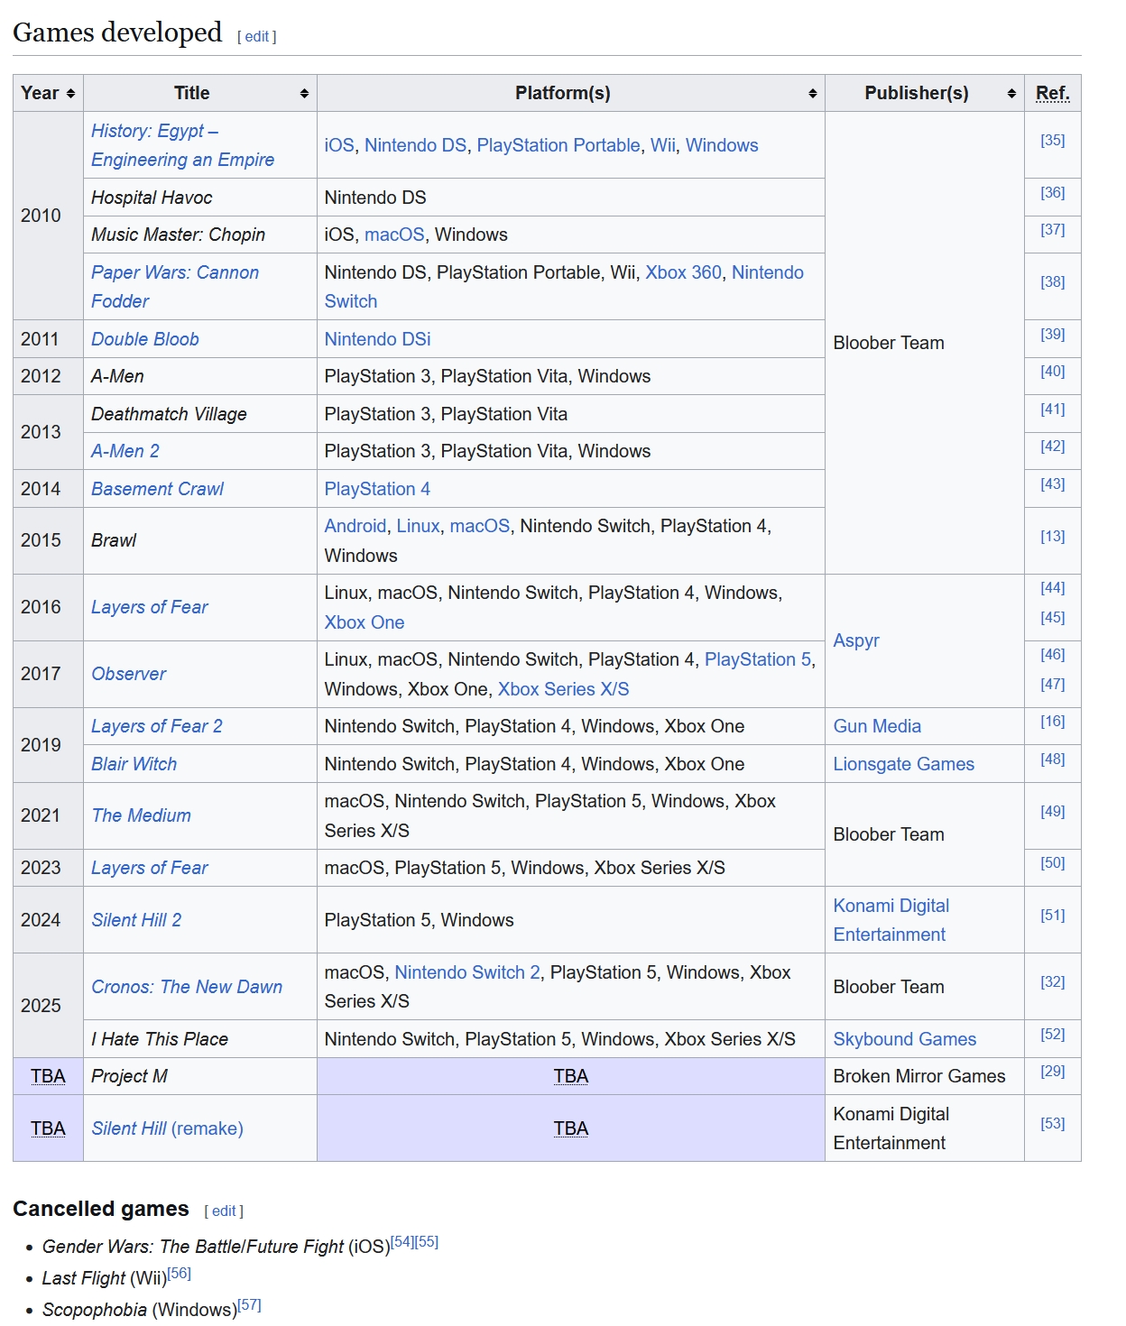
Task: Open the Basement Crawl link
Action: click(x=157, y=489)
